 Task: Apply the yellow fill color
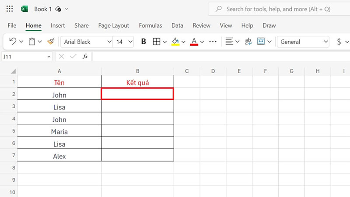[x=175, y=42]
